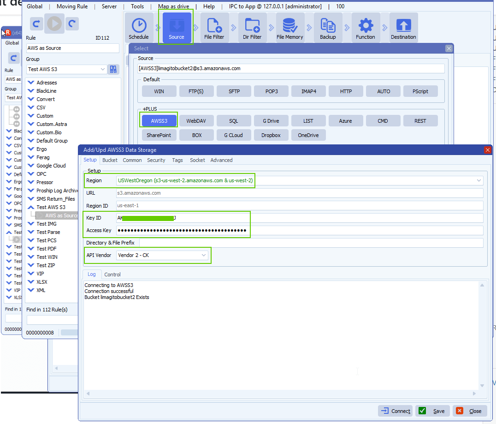Select the FTP(S) source type

click(196, 91)
